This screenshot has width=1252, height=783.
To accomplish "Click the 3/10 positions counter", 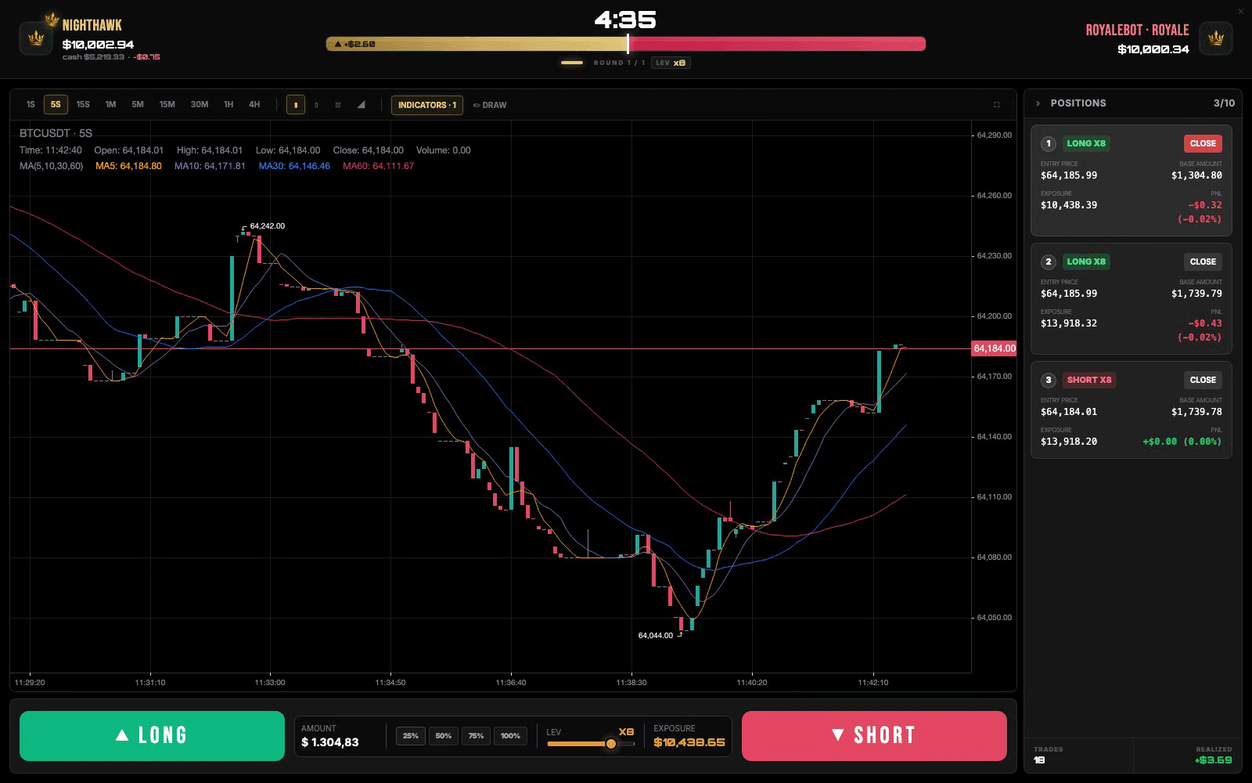I will 1224,103.
